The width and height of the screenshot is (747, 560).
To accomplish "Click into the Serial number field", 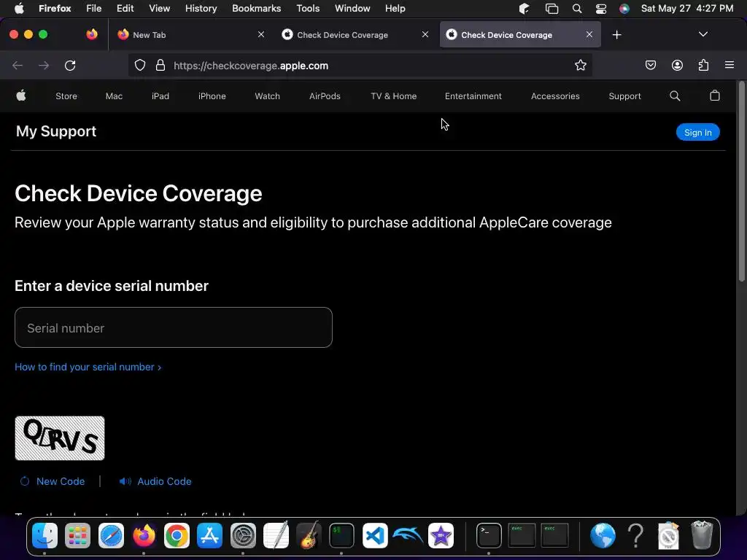I will click(174, 327).
